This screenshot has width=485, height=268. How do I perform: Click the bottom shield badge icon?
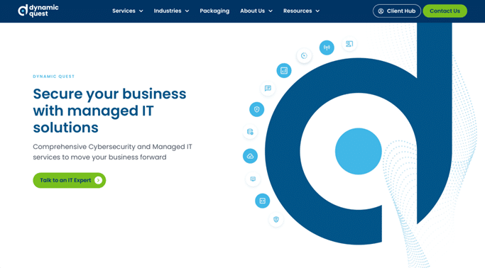(x=276, y=220)
